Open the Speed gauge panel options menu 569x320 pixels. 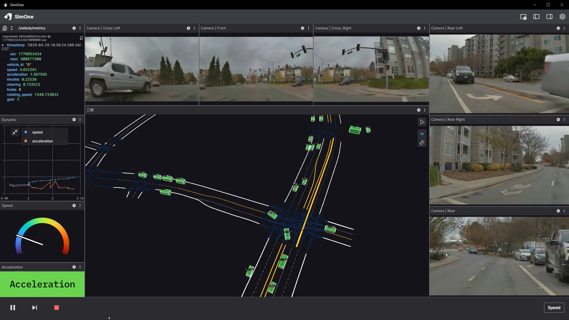point(80,205)
